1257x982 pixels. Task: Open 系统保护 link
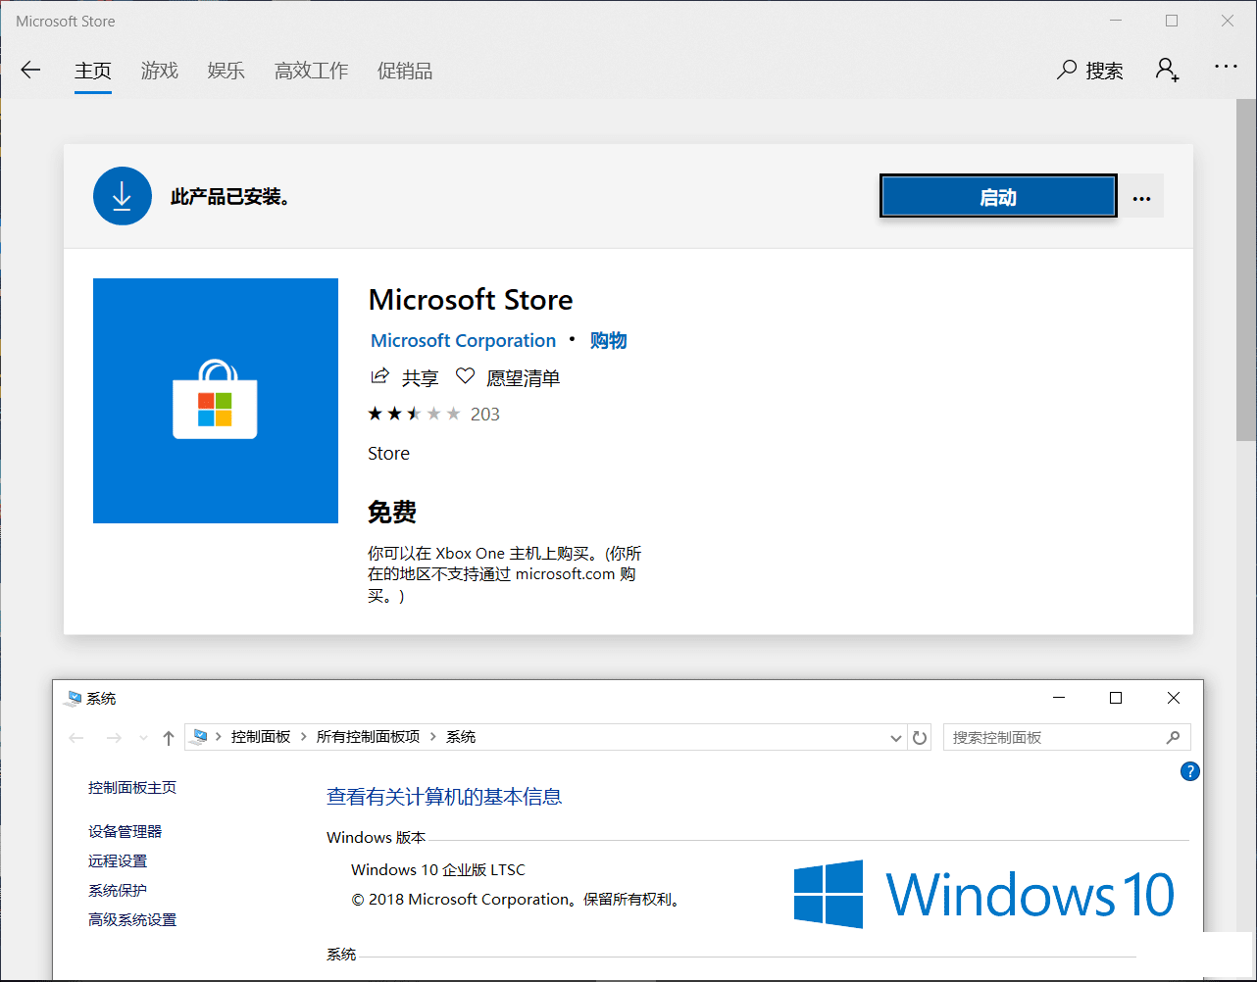tap(118, 890)
